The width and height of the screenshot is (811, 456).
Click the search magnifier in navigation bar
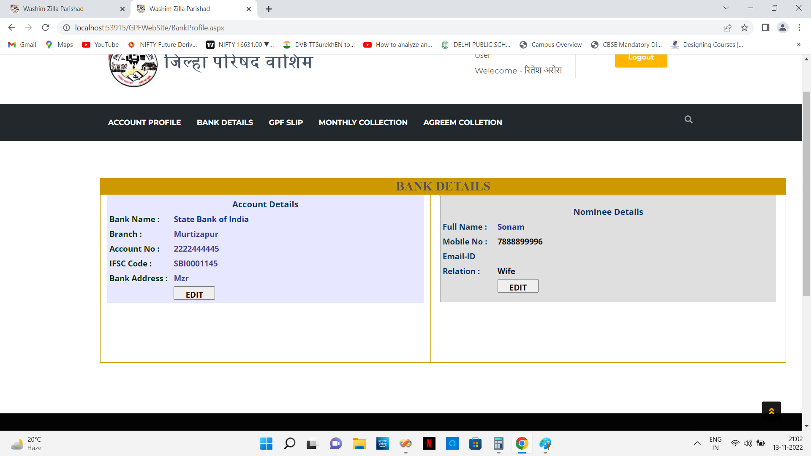point(689,120)
